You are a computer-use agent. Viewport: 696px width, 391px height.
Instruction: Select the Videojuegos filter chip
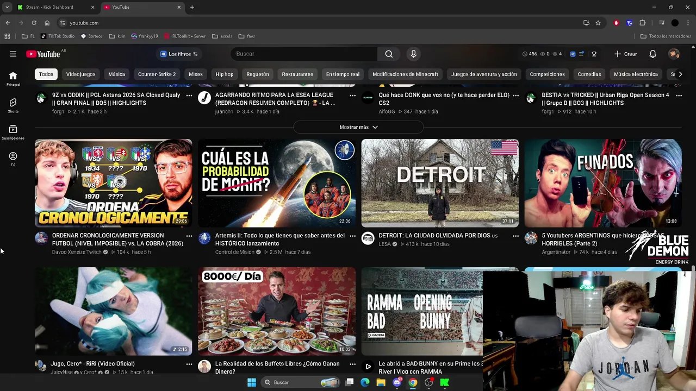[80, 74]
